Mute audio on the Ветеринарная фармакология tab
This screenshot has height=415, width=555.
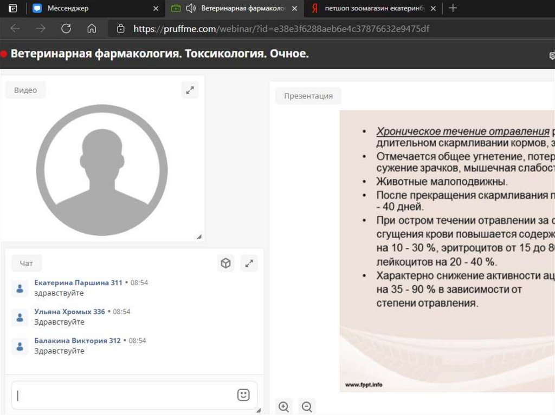point(191,8)
